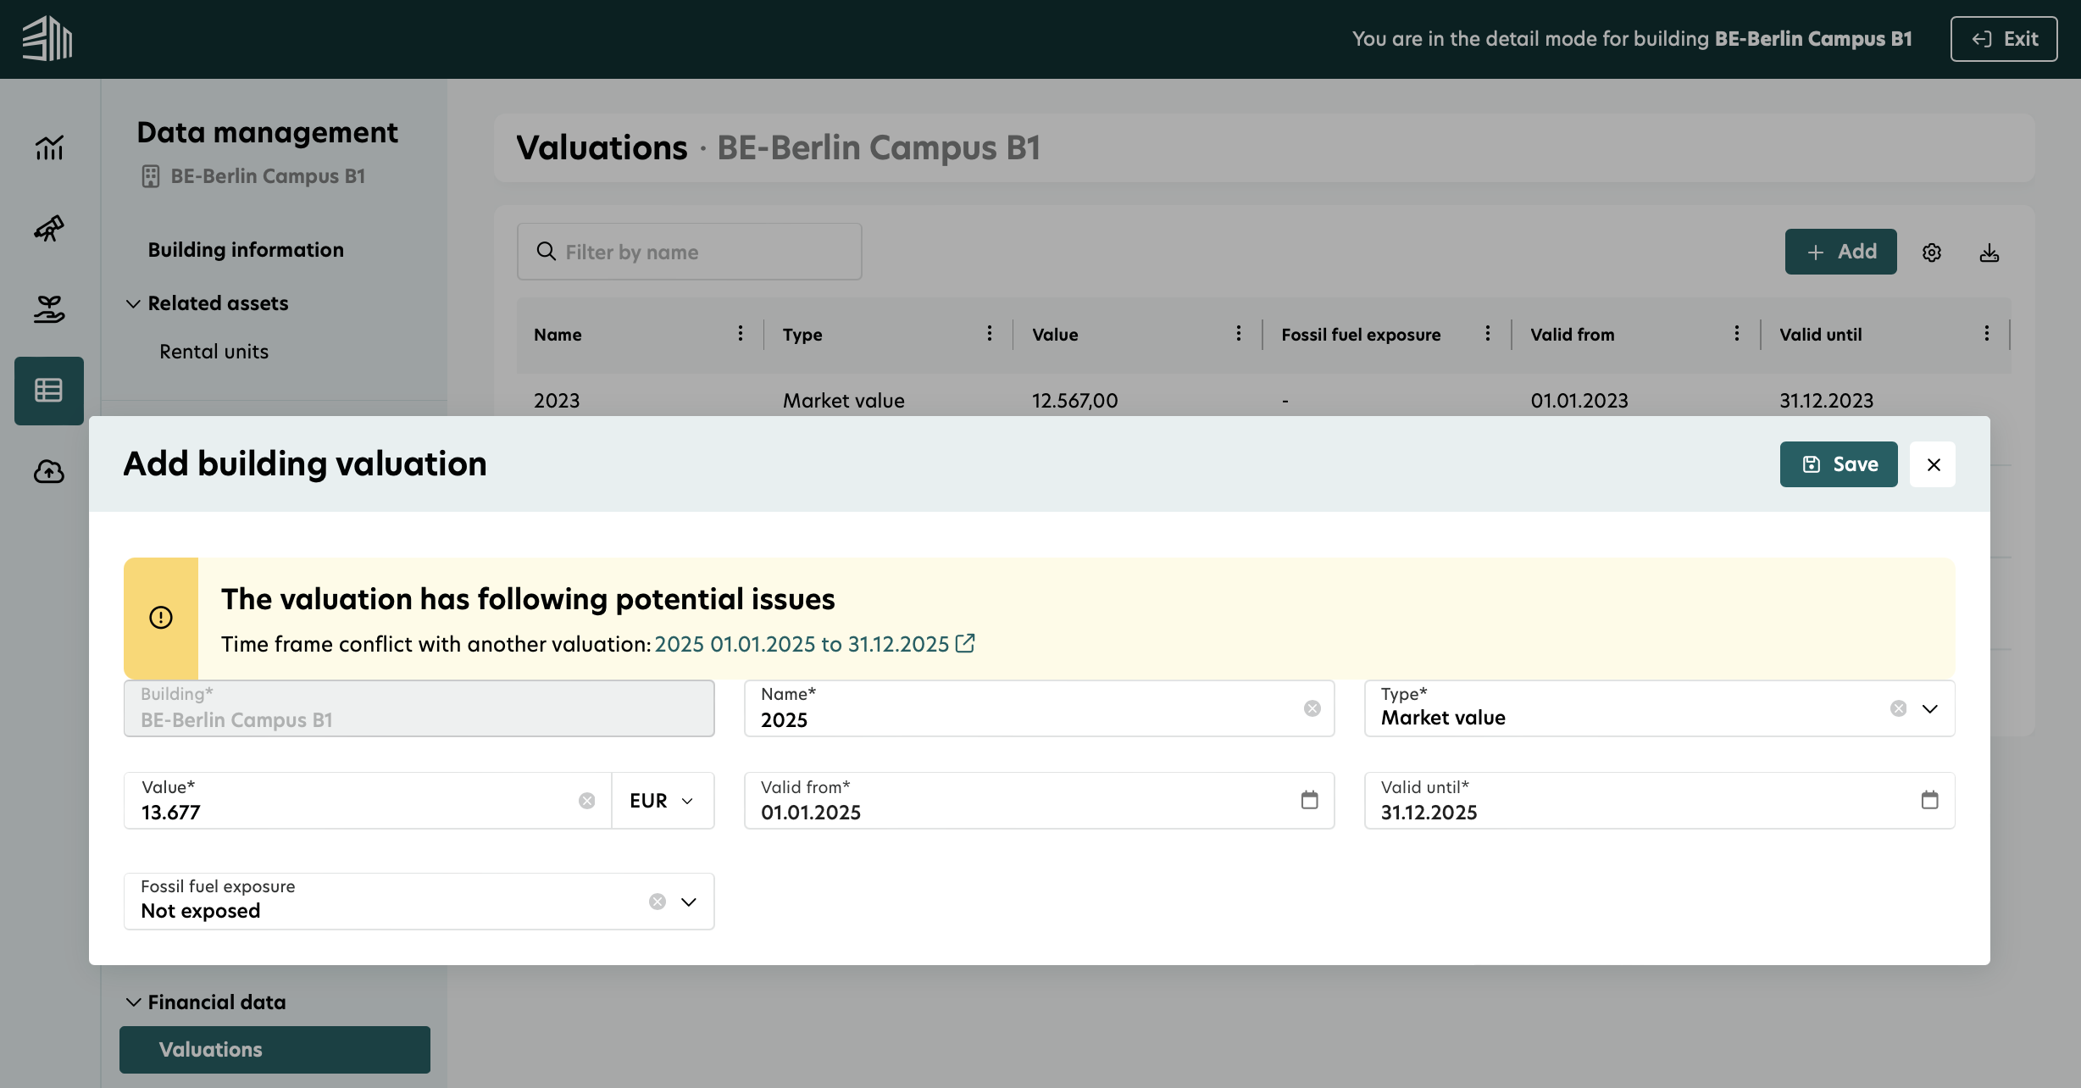Collapse the Related assets section
The width and height of the screenshot is (2081, 1088).
(x=133, y=303)
